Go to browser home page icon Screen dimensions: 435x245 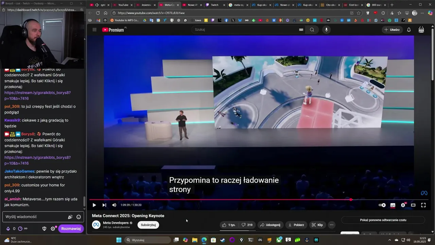tap(106, 13)
